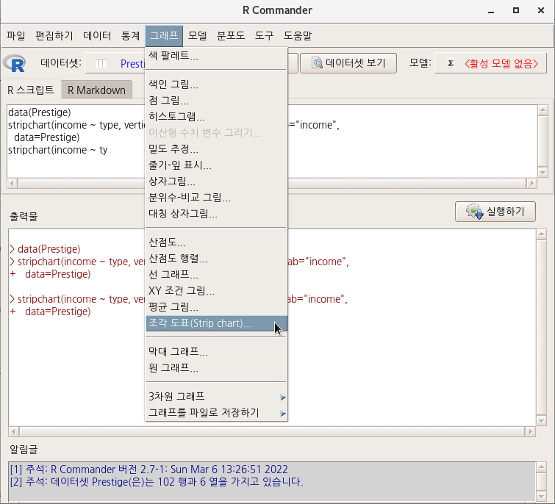Expand 그래프를 파일로 저장하기 submenu arrow
The height and width of the screenshot is (504, 555).
tap(283, 413)
